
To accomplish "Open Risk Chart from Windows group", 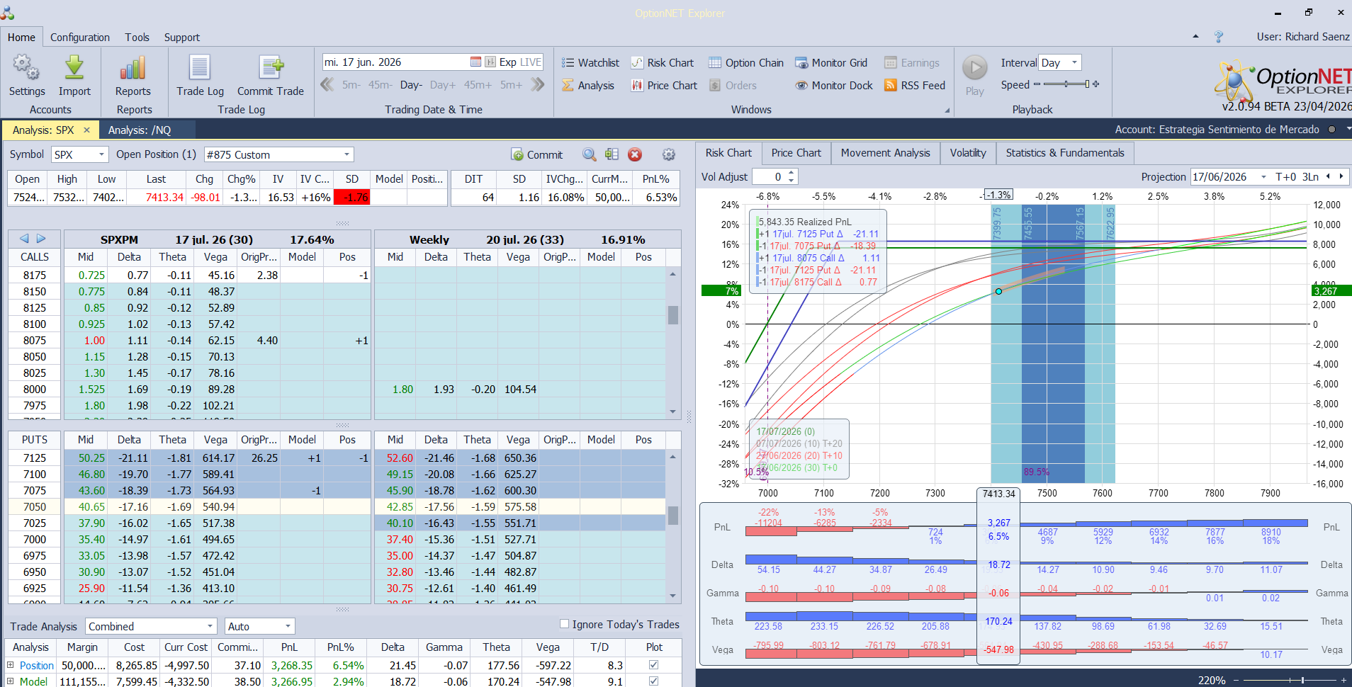I will 662,62.
